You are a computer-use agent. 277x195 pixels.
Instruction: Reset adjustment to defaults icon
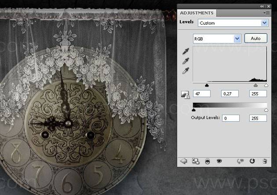pos(252,161)
